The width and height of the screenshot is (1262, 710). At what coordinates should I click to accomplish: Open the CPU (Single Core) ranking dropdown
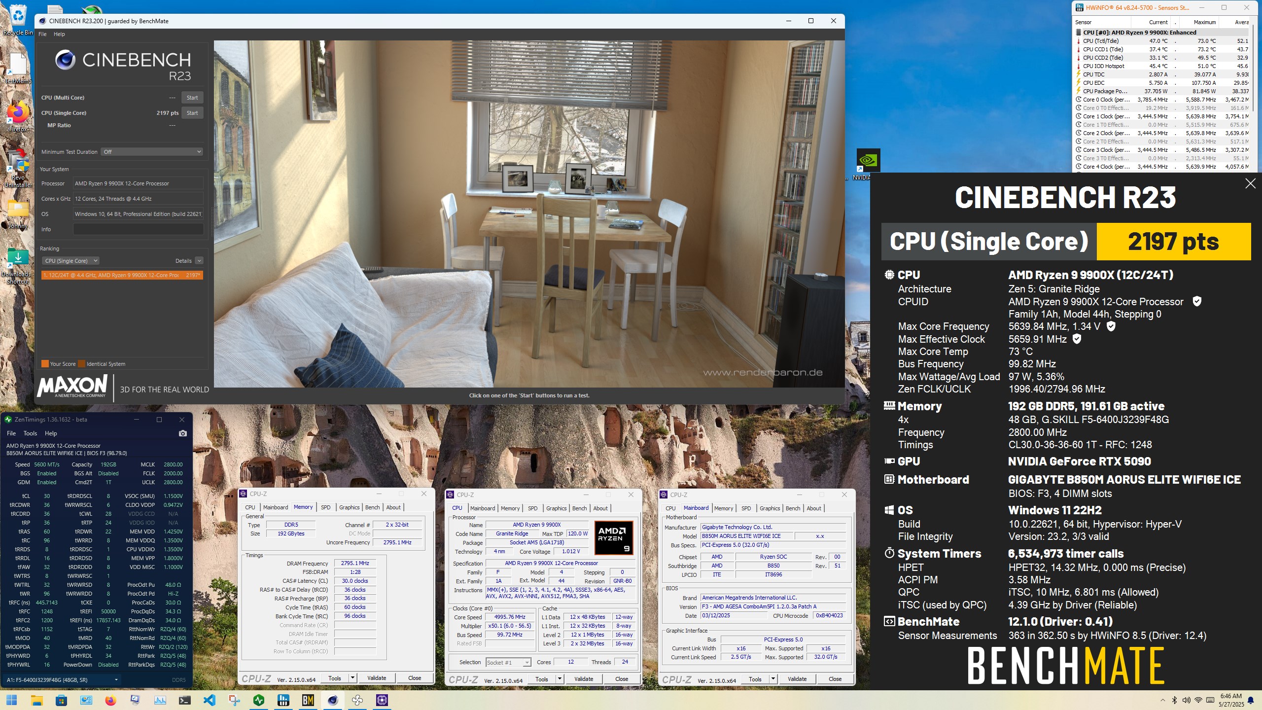70,261
